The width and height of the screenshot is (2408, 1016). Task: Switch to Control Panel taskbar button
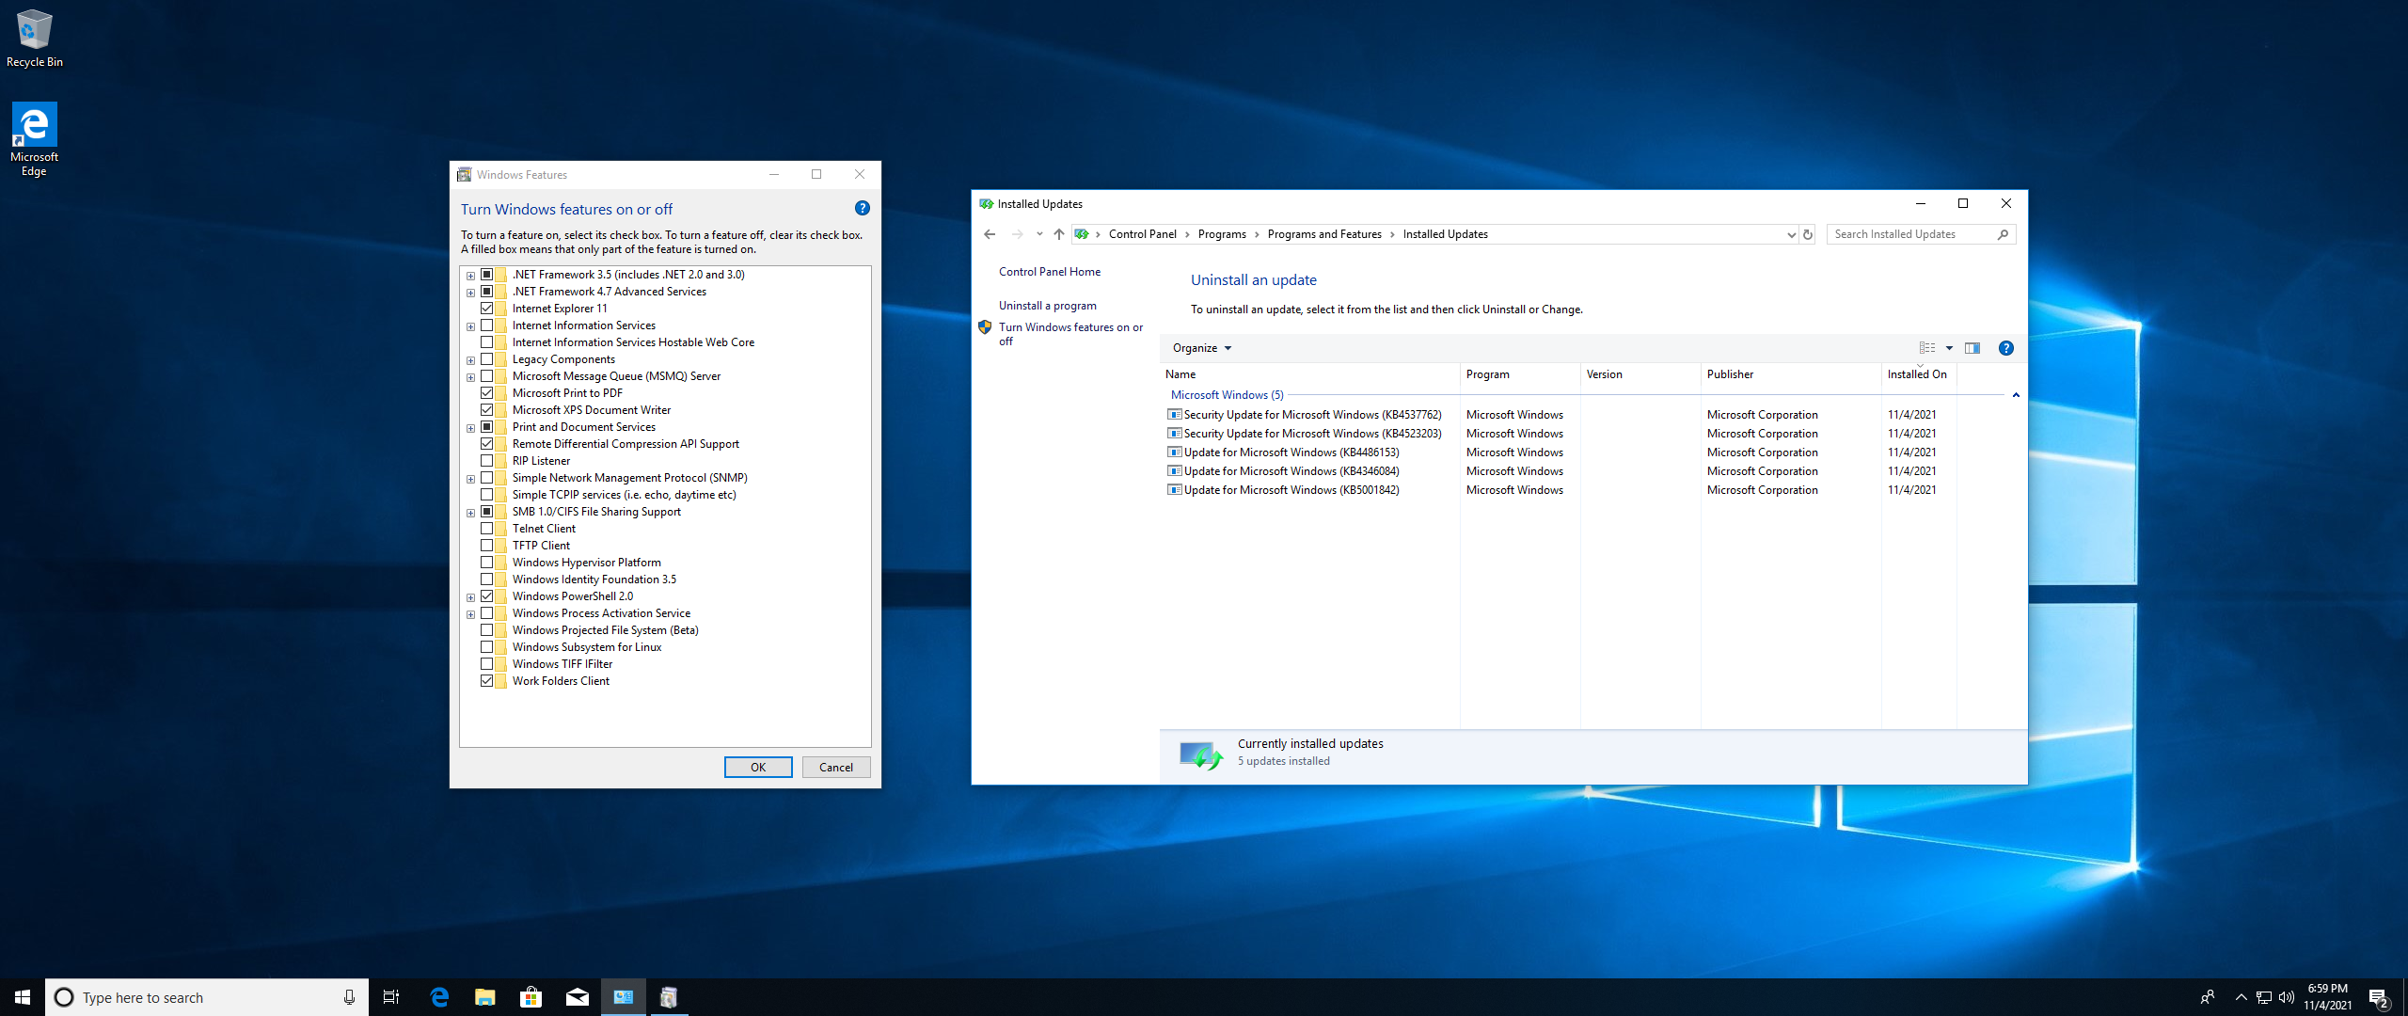coord(624,997)
